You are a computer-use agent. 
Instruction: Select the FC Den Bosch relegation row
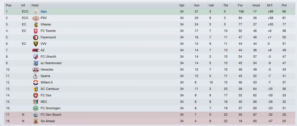pos(150,115)
